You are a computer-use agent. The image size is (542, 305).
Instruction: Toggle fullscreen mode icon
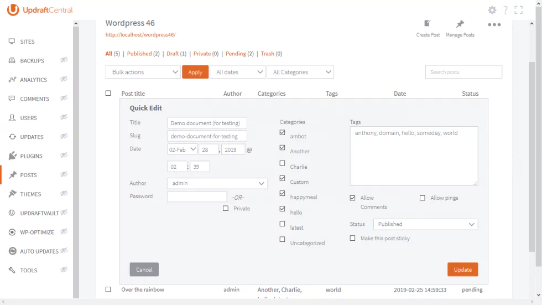[518, 10]
